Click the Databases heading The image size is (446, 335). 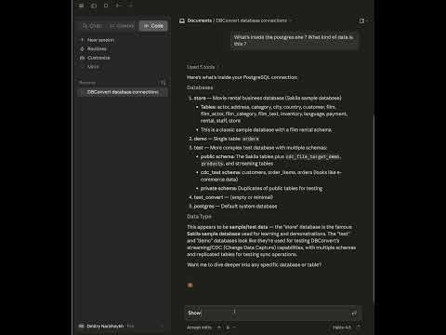(x=200, y=87)
